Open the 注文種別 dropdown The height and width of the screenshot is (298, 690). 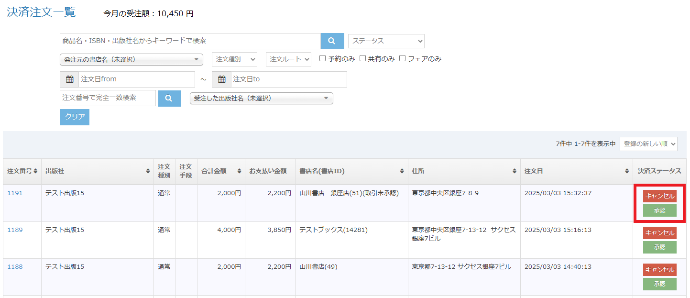tap(234, 59)
